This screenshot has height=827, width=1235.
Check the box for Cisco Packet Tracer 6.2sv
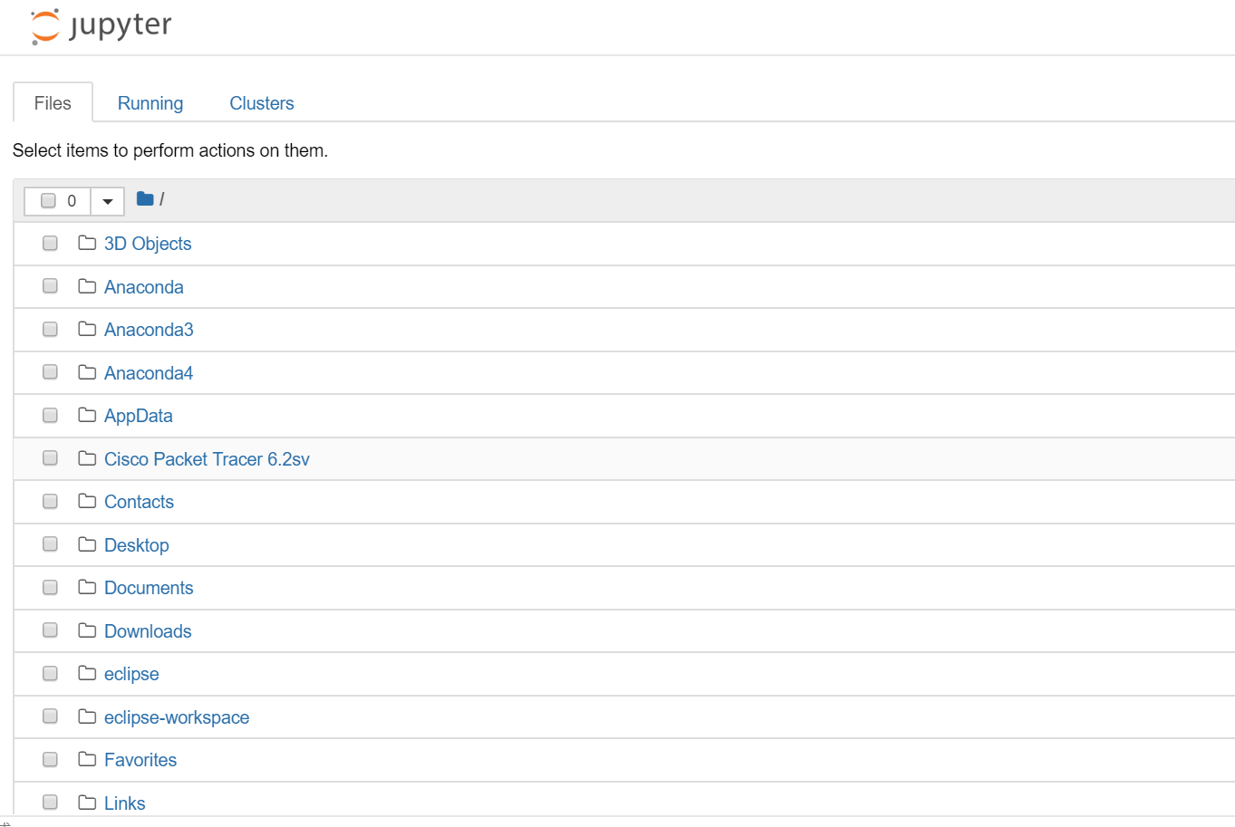pyautogui.click(x=50, y=458)
